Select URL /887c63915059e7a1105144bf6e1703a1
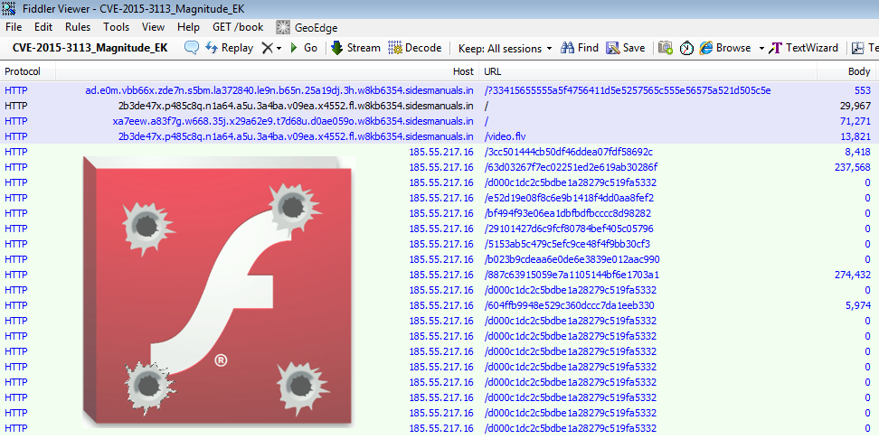Viewport: 879px width, 439px height. 572,275
